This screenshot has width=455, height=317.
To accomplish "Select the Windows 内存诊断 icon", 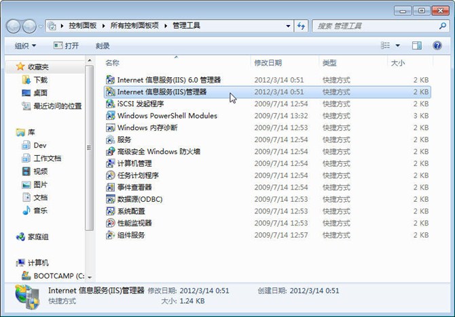I will (110, 127).
